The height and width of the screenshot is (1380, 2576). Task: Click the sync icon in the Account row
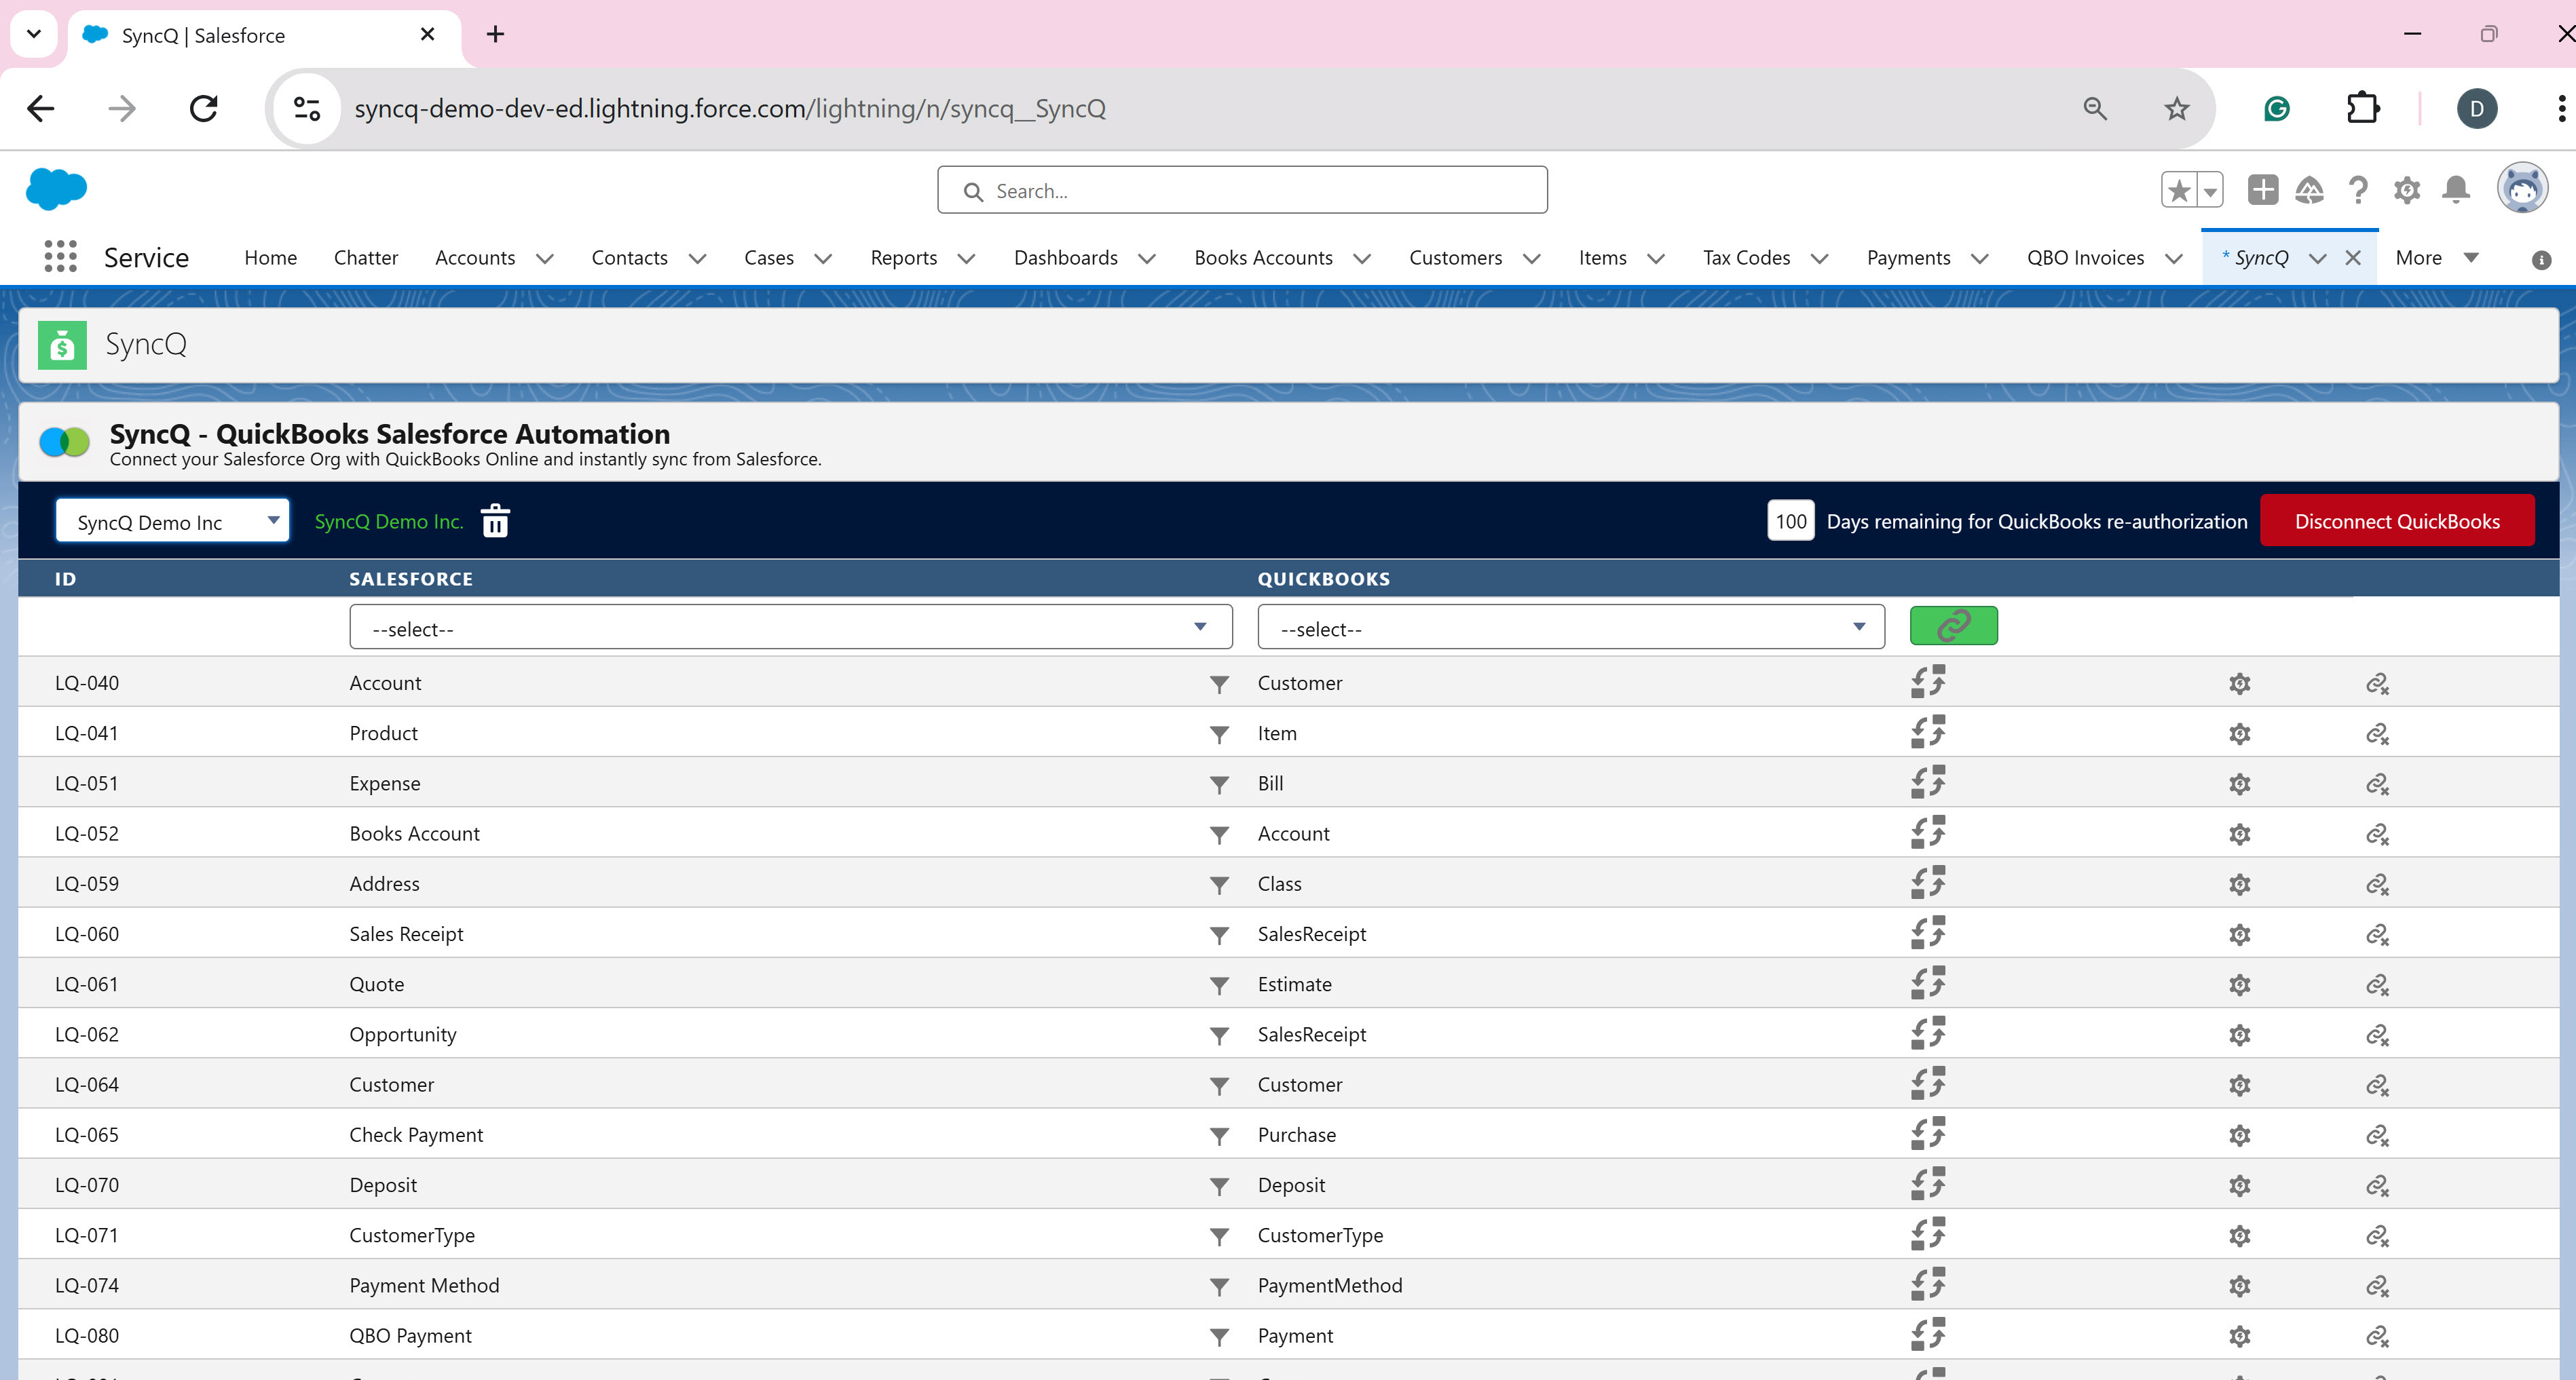[1928, 681]
